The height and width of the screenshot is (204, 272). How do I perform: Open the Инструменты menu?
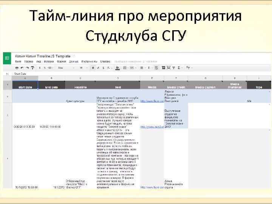pos(89,62)
